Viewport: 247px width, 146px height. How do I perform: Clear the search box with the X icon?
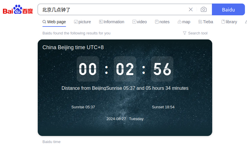click(191, 9)
